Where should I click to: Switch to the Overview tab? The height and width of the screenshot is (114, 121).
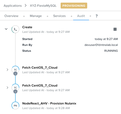(11, 16)
